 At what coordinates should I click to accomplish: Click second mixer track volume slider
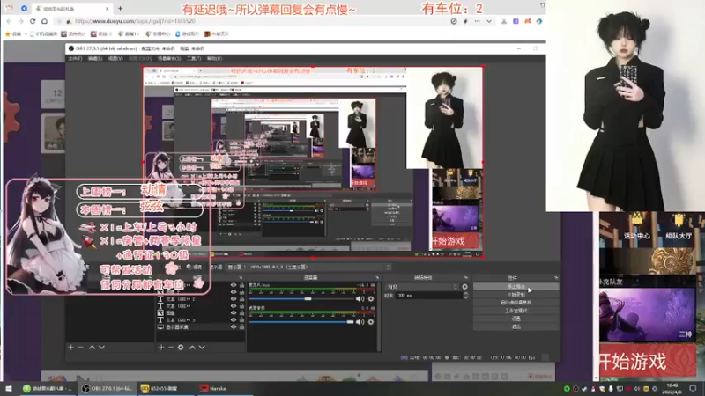pos(301,322)
